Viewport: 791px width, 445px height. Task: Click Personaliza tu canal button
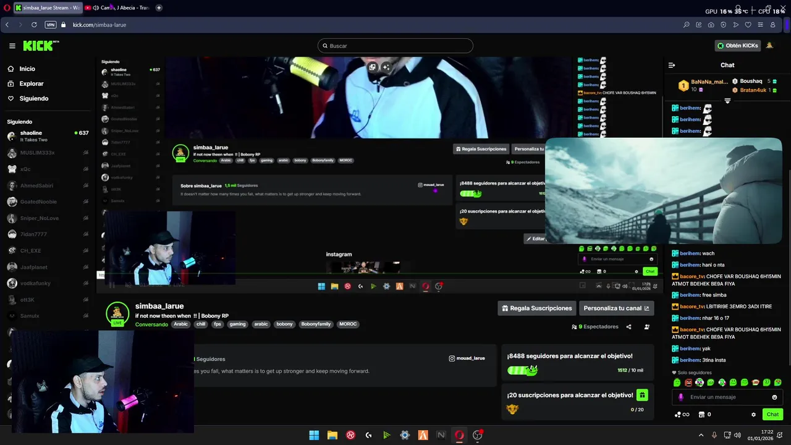pyautogui.click(x=617, y=308)
